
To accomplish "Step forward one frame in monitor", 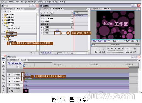I will click(x=119, y=48).
